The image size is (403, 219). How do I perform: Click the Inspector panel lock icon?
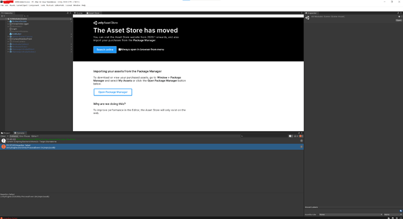(398, 13)
